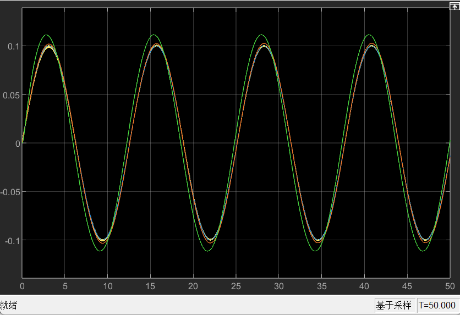The height and width of the screenshot is (315, 460).
Task: Click the 就绪 status text
Action: pyautogui.click(x=9, y=305)
